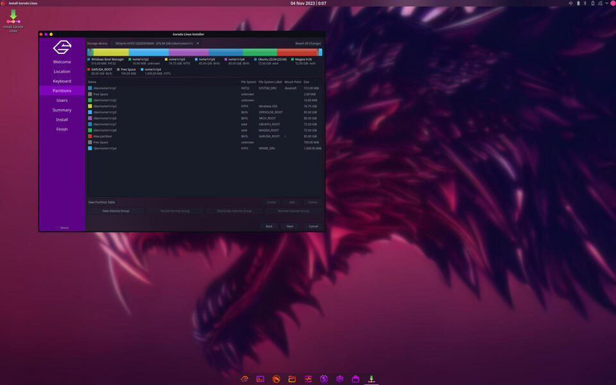The width and height of the screenshot is (616, 385).
Task: Select the Windows-SSD NTFS partition row
Action: (205, 107)
